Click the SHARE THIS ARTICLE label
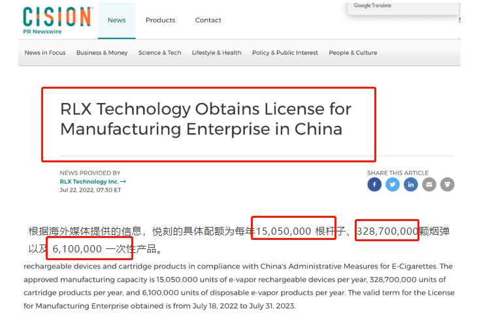Viewport: 488px width, 326px height. (398, 173)
